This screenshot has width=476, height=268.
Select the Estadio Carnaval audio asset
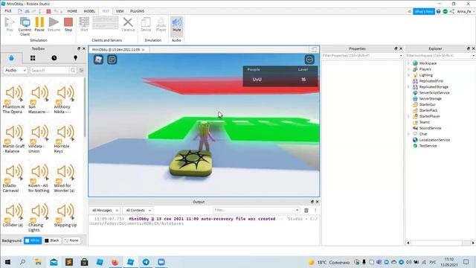(x=13, y=179)
